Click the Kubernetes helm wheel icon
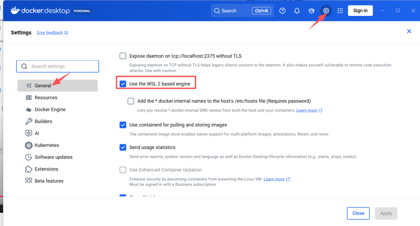This screenshot has width=420, height=226. [x=29, y=145]
